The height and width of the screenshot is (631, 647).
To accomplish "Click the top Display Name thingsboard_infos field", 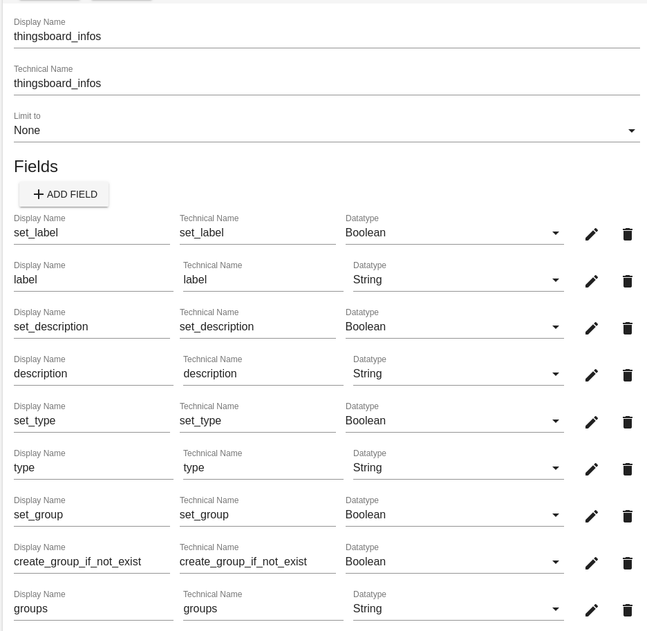I will point(326,37).
